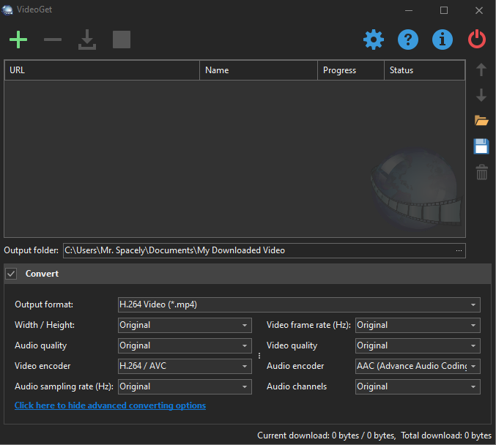Maximize the VideoGet window
Screen dimensions: 496x445
[444, 10]
